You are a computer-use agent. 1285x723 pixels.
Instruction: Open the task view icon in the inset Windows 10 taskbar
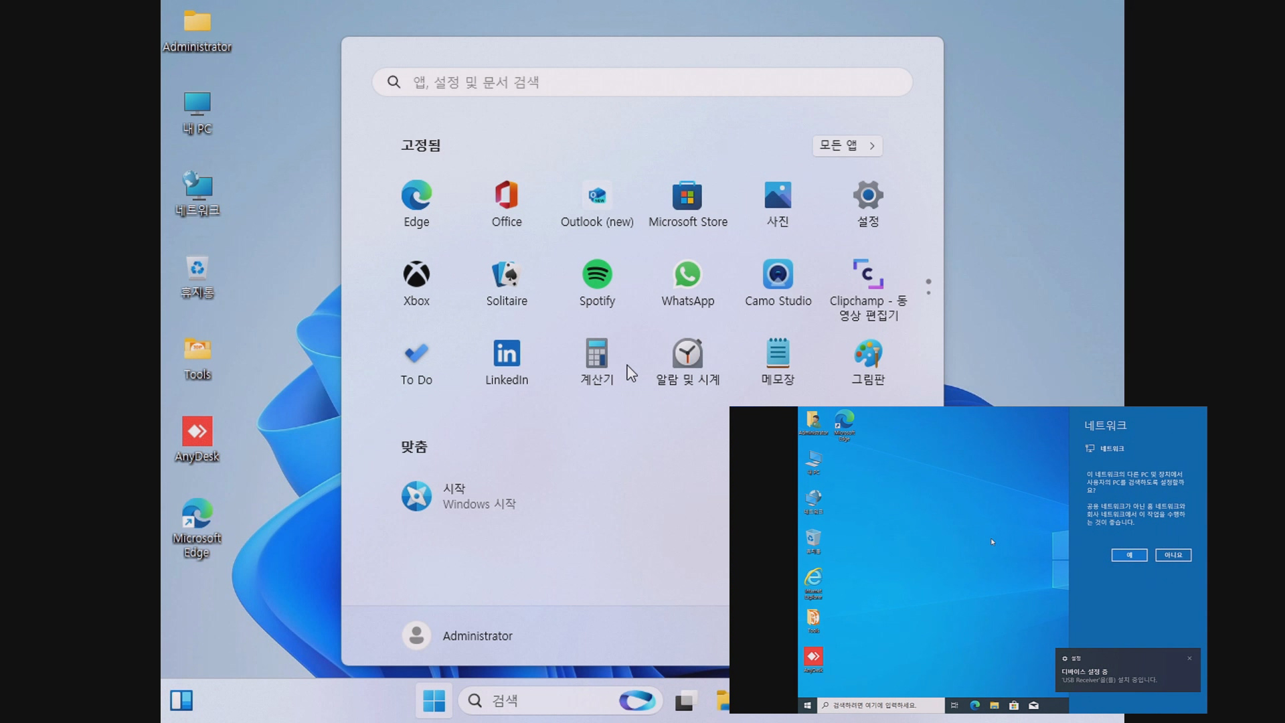954,705
